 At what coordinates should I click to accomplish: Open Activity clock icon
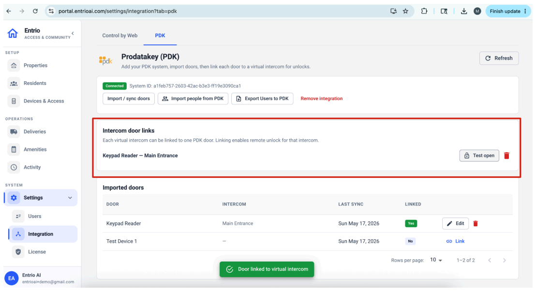tap(14, 167)
